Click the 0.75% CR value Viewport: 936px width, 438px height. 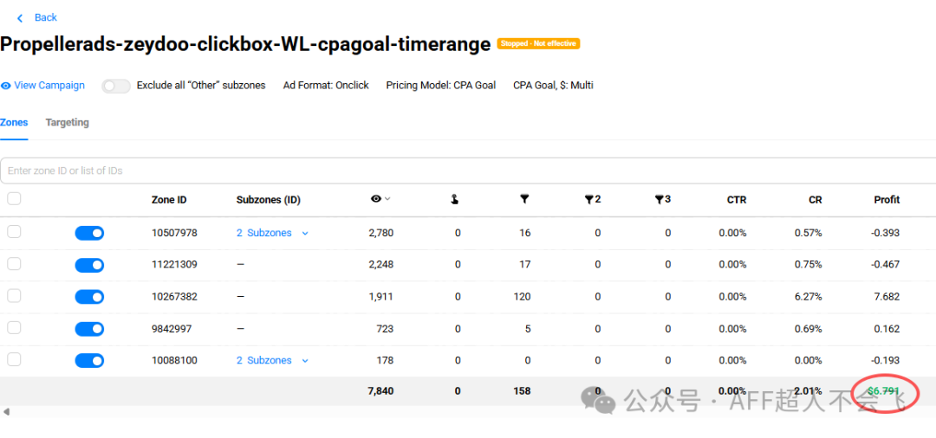click(809, 264)
